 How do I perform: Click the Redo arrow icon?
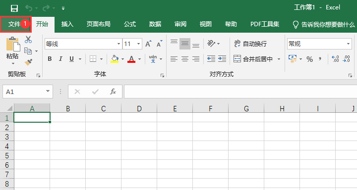46,8
